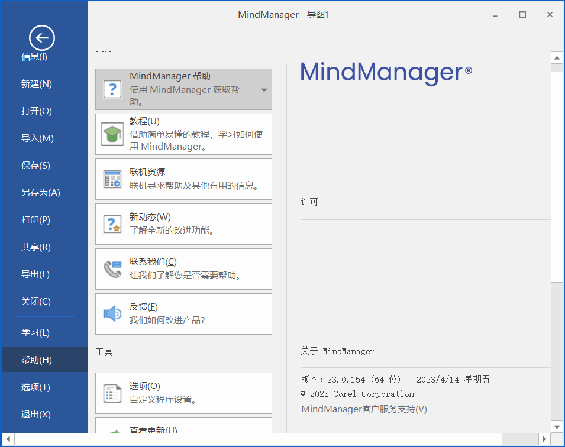The image size is (565, 447).
Task: Expand the MindManager 帮助 dropdown arrow
Action: (x=264, y=90)
